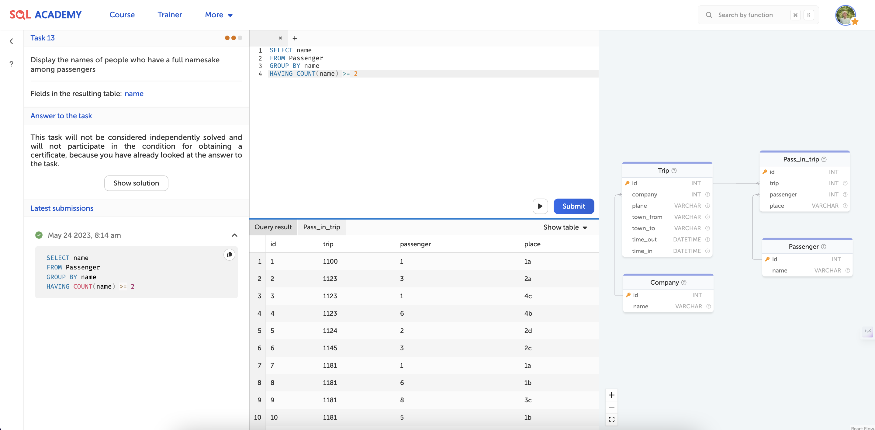Viewport: 875px width, 430px height.
Task: Run the query with play button
Action: pos(540,206)
